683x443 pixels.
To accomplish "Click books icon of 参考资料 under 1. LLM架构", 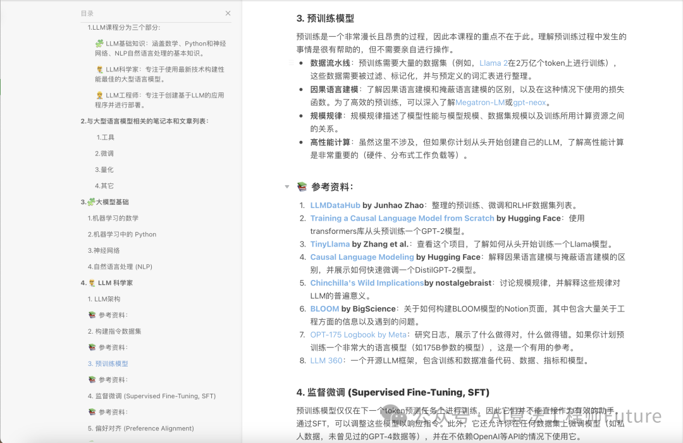I will click(x=92, y=315).
